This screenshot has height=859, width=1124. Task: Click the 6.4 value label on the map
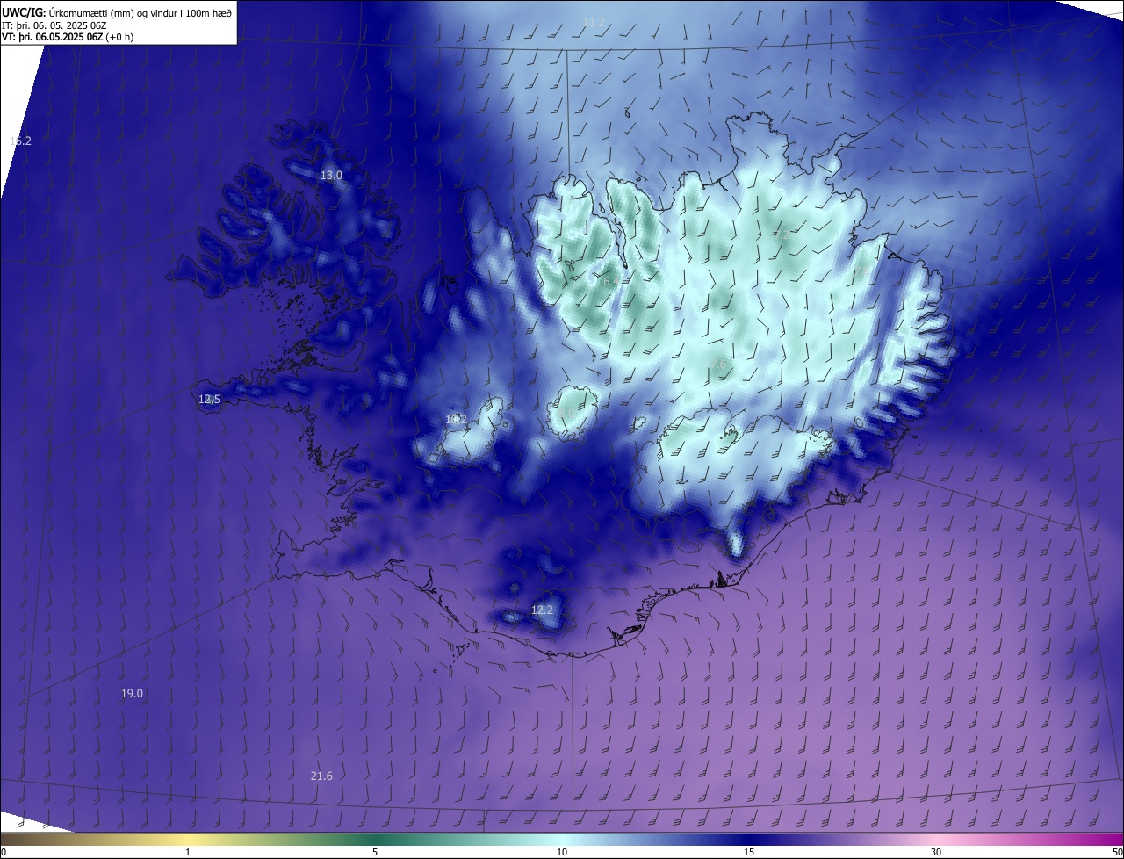(611, 282)
